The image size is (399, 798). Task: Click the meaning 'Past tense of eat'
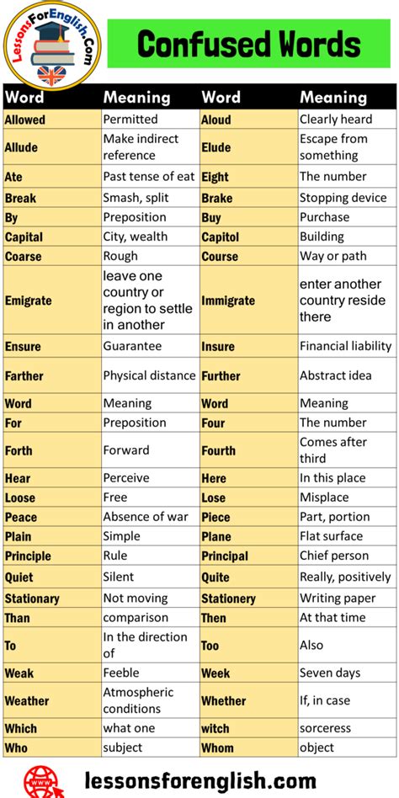coord(149,177)
